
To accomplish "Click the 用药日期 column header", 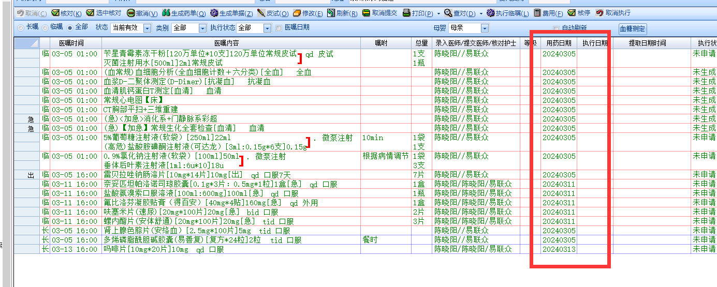I will point(559,43).
